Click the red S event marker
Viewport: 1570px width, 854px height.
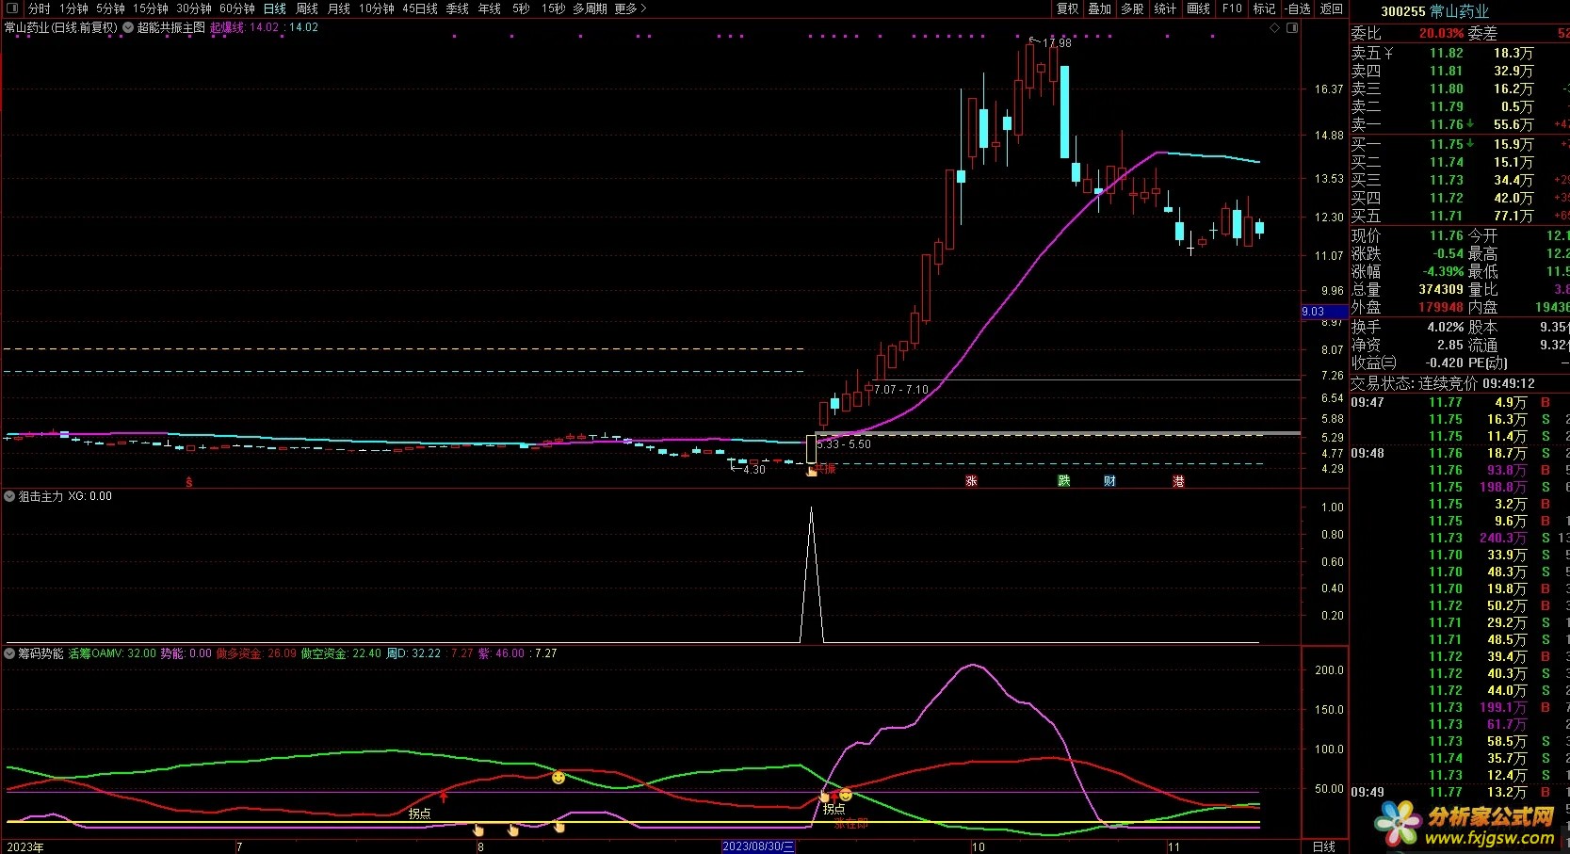(189, 482)
